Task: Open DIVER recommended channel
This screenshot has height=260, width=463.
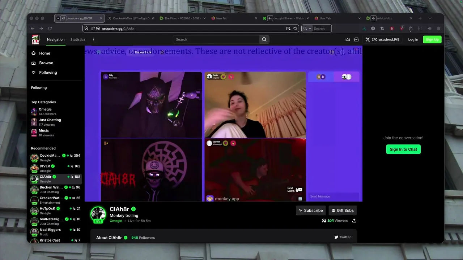Action: pos(56,168)
